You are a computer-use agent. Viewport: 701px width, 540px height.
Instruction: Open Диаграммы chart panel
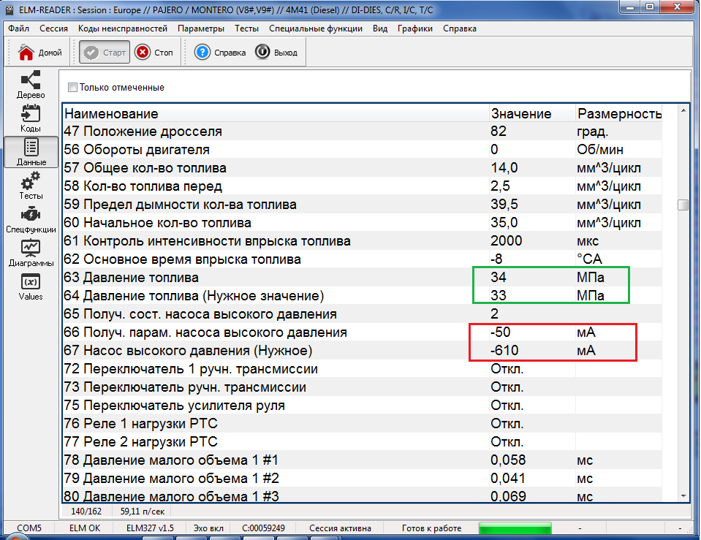31,248
